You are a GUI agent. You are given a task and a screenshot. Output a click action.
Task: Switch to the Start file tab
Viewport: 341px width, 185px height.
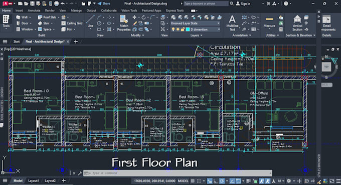pyautogui.click(x=17, y=41)
